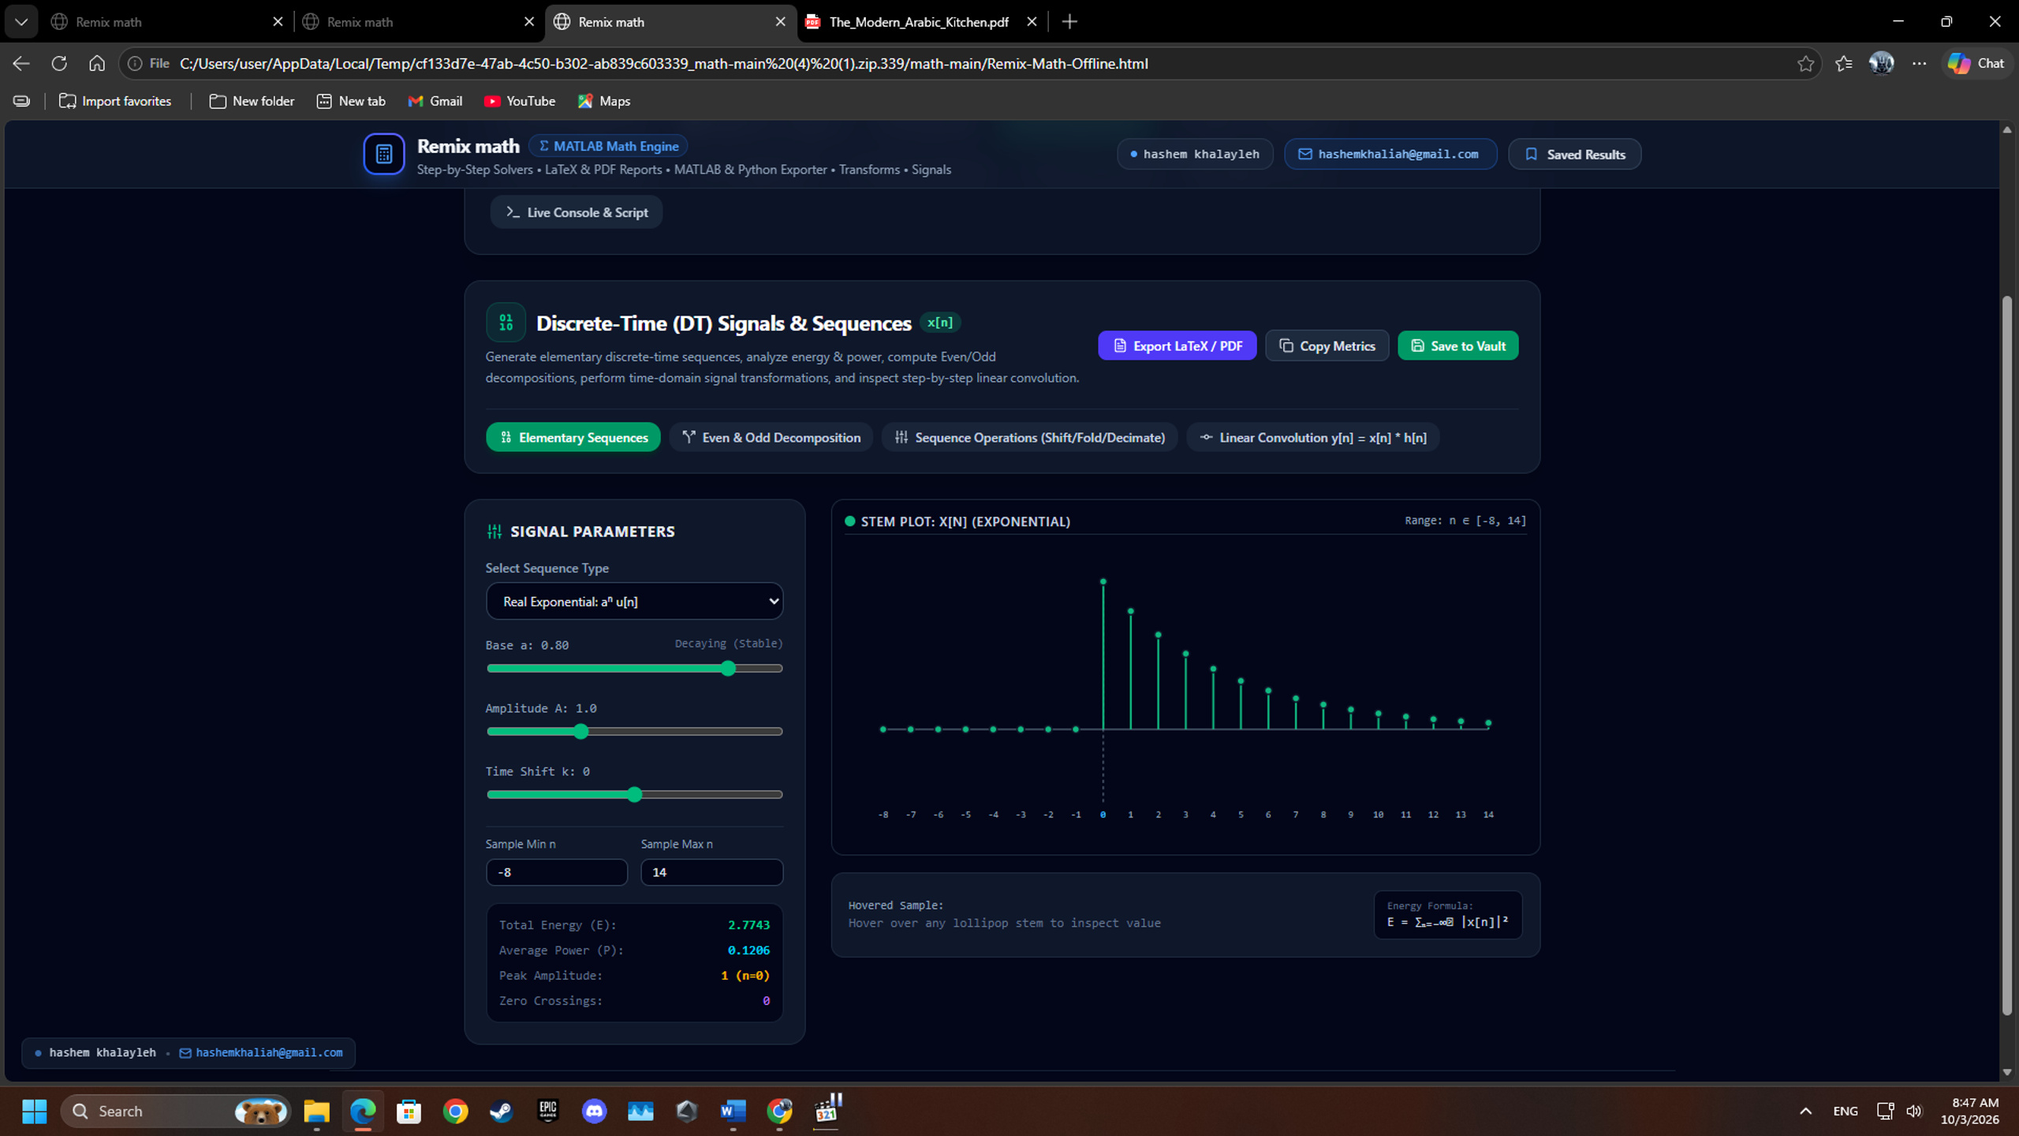Screen dimensions: 2019x1136
Task: Open the Live Console & Script panel
Action: pos(577,212)
